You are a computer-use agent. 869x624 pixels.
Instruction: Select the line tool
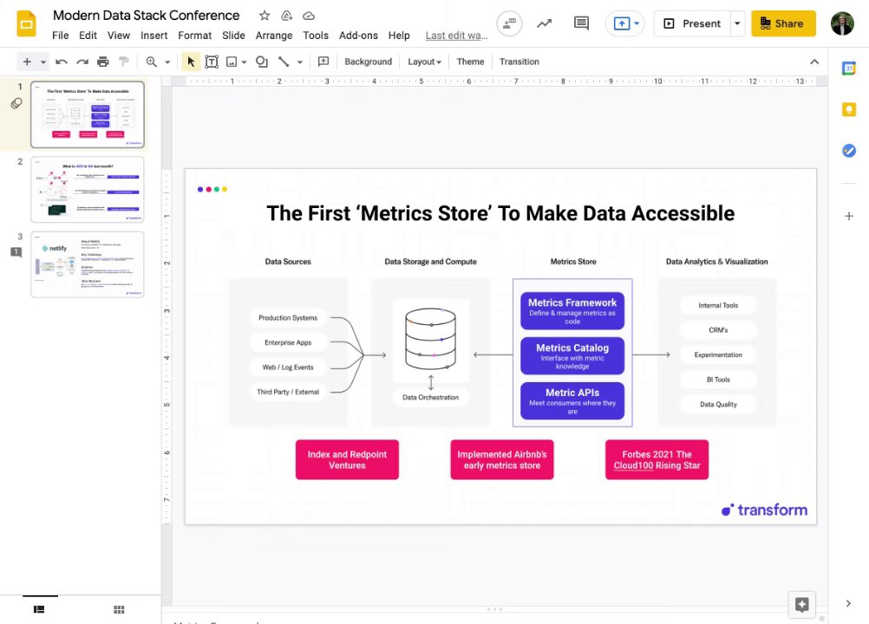(284, 62)
